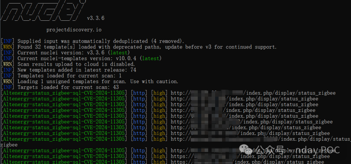Click the [INF] tag on the deduplicated line

[8, 41]
